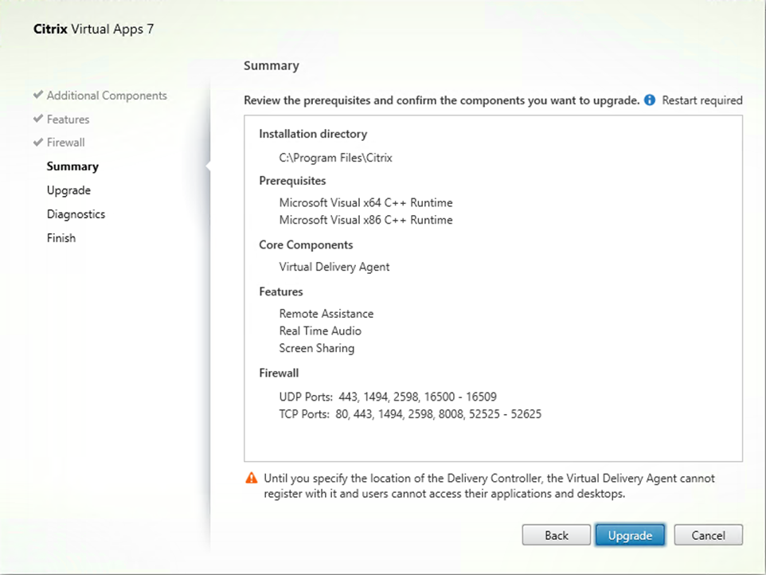Click the checkmark beside Features step
The image size is (766, 575).
[x=38, y=119]
